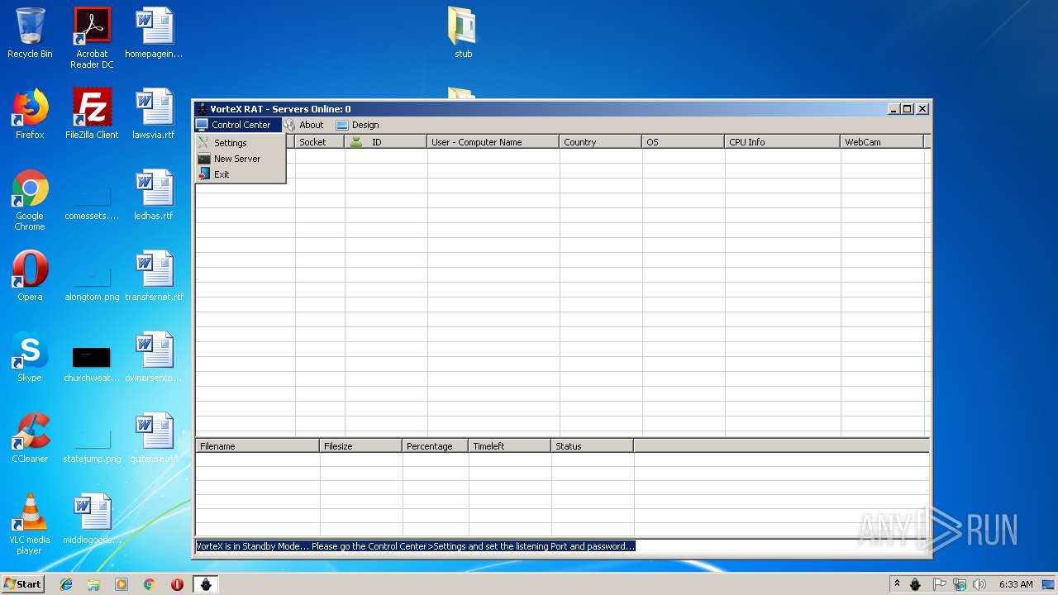Click the Timeleft column header
Screen dimensions: 1058x595
click(509, 446)
